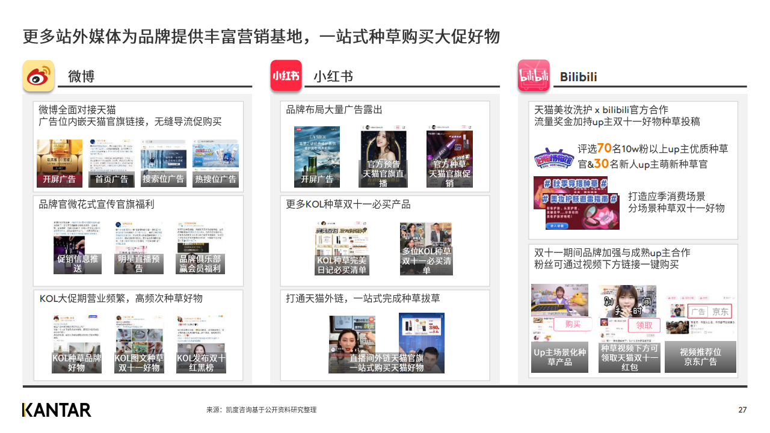Click the KANTAR logo
Screen dimensions: 770x433
point(57,410)
